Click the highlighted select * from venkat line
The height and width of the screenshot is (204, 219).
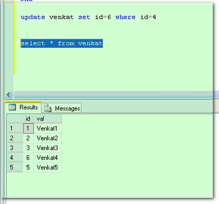point(62,43)
